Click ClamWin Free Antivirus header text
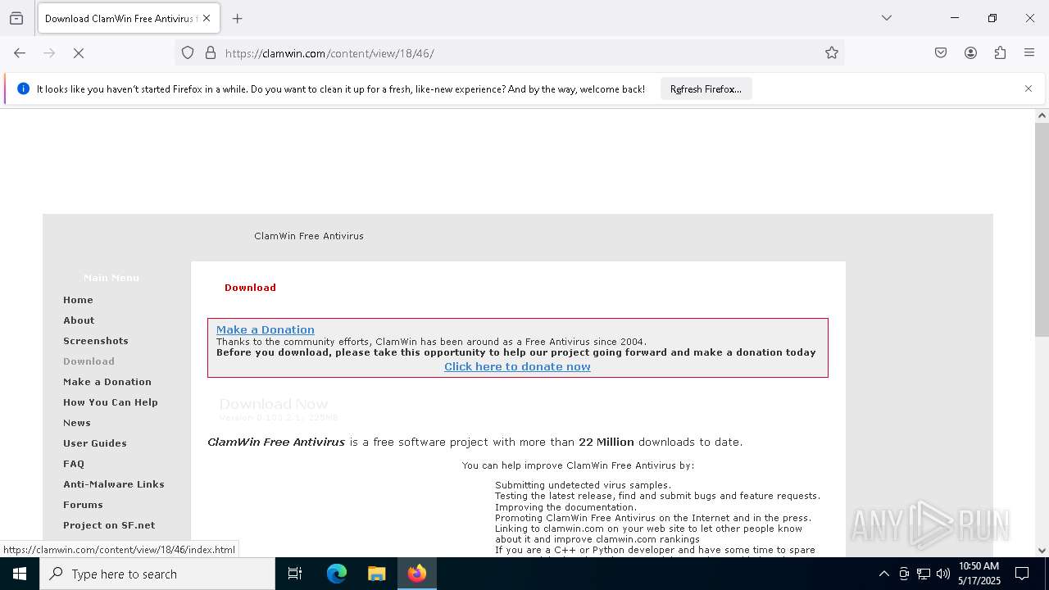Screen dimensions: 1049x590 pyautogui.click(x=309, y=236)
